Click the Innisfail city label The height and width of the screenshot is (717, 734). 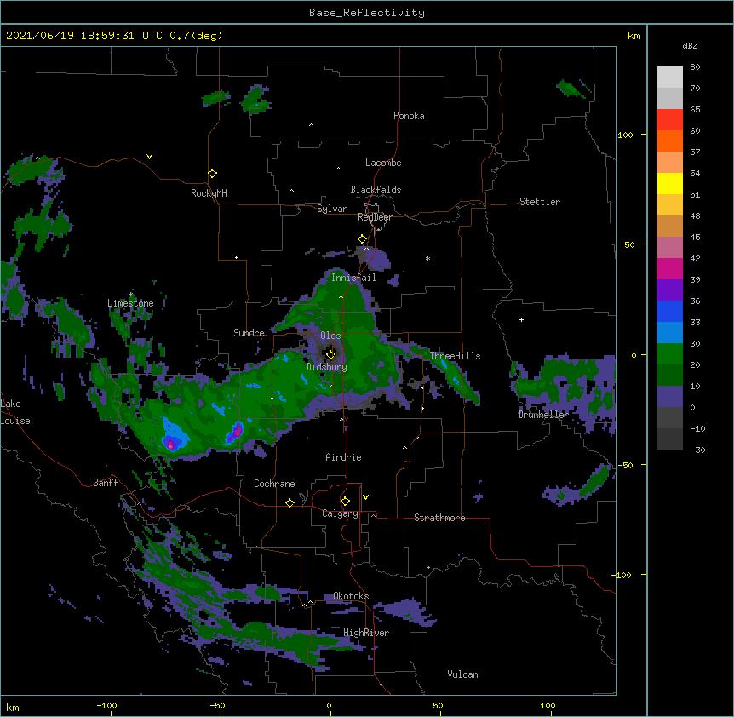click(353, 278)
